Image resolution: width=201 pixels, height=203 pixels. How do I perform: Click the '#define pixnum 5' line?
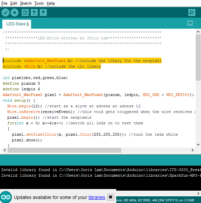(x=21, y=83)
